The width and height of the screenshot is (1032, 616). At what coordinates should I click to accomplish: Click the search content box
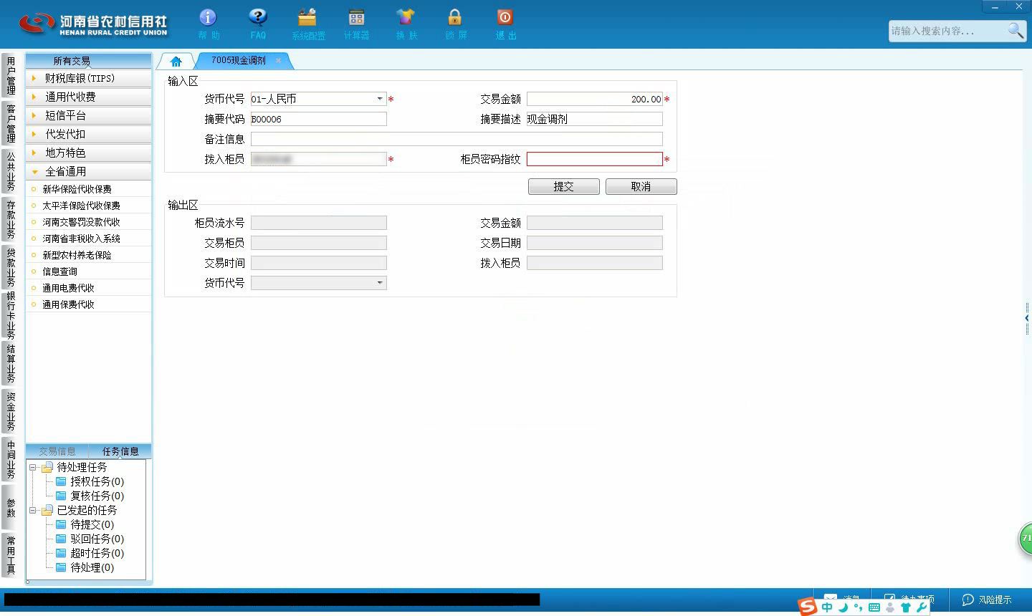tap(947, 31)
